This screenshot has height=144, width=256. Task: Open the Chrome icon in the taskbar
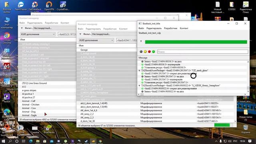point(100,141)
